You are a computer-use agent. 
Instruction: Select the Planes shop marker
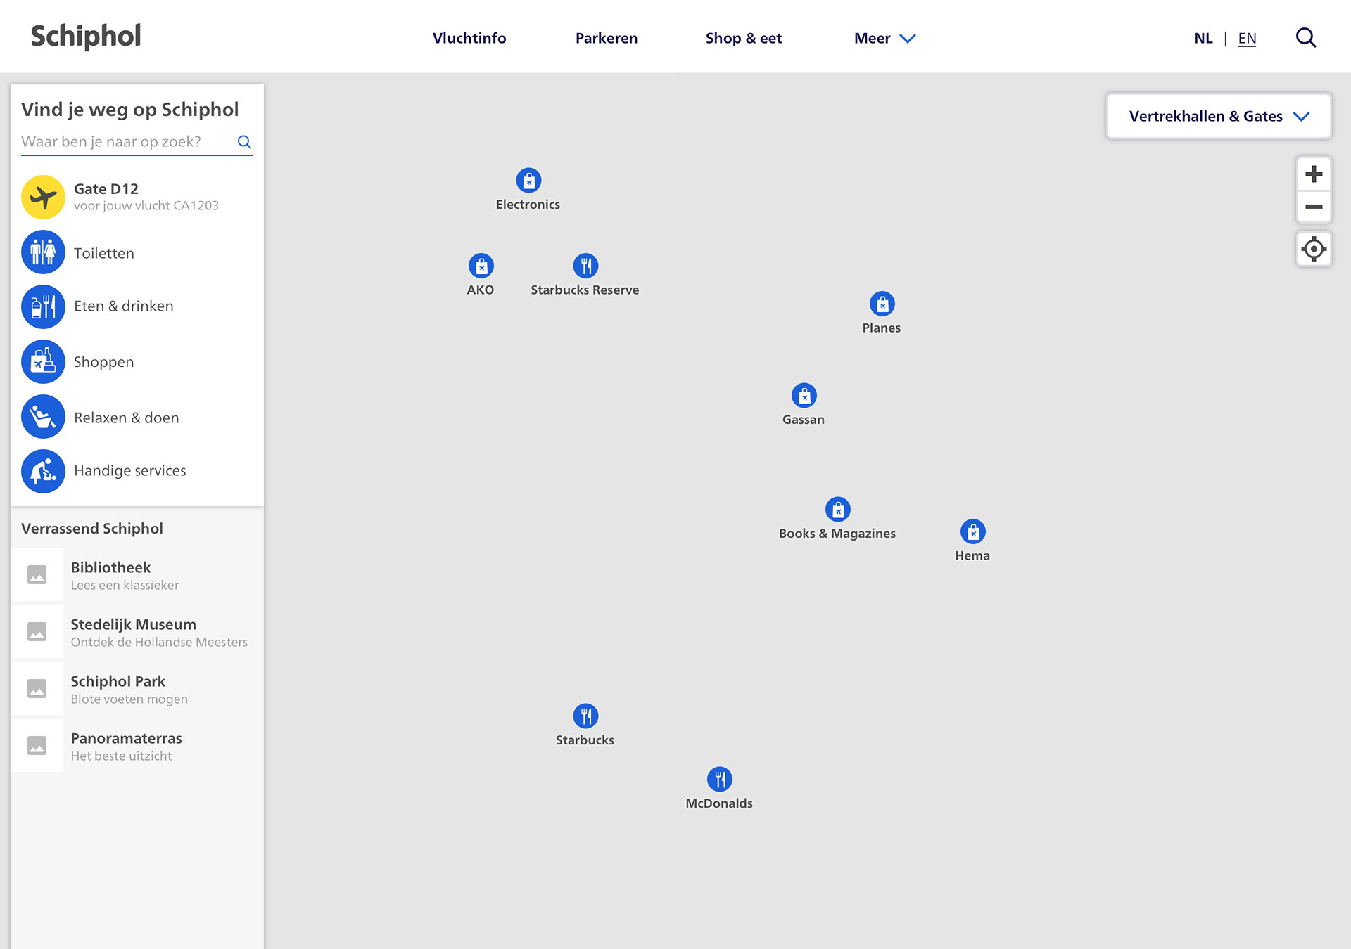click(882, 304)
